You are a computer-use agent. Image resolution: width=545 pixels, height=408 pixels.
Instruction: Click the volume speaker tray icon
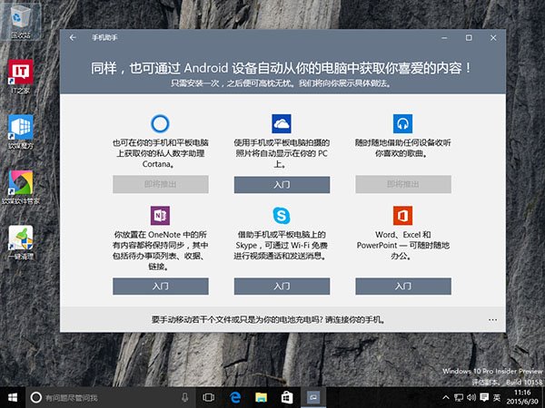pos(471,398)
